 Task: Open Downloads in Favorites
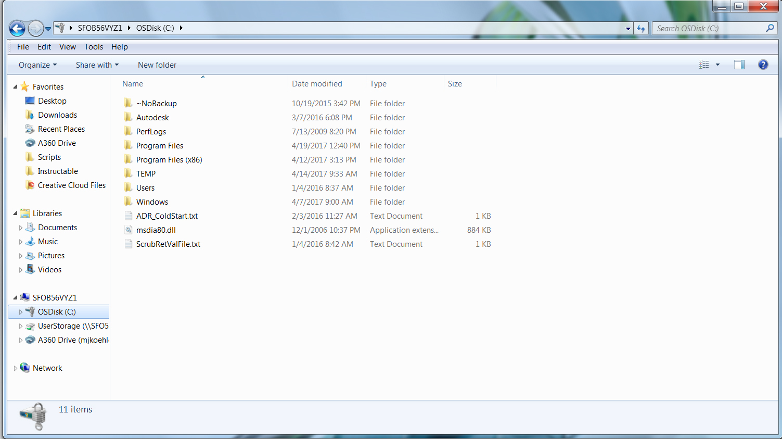point(57,115)
